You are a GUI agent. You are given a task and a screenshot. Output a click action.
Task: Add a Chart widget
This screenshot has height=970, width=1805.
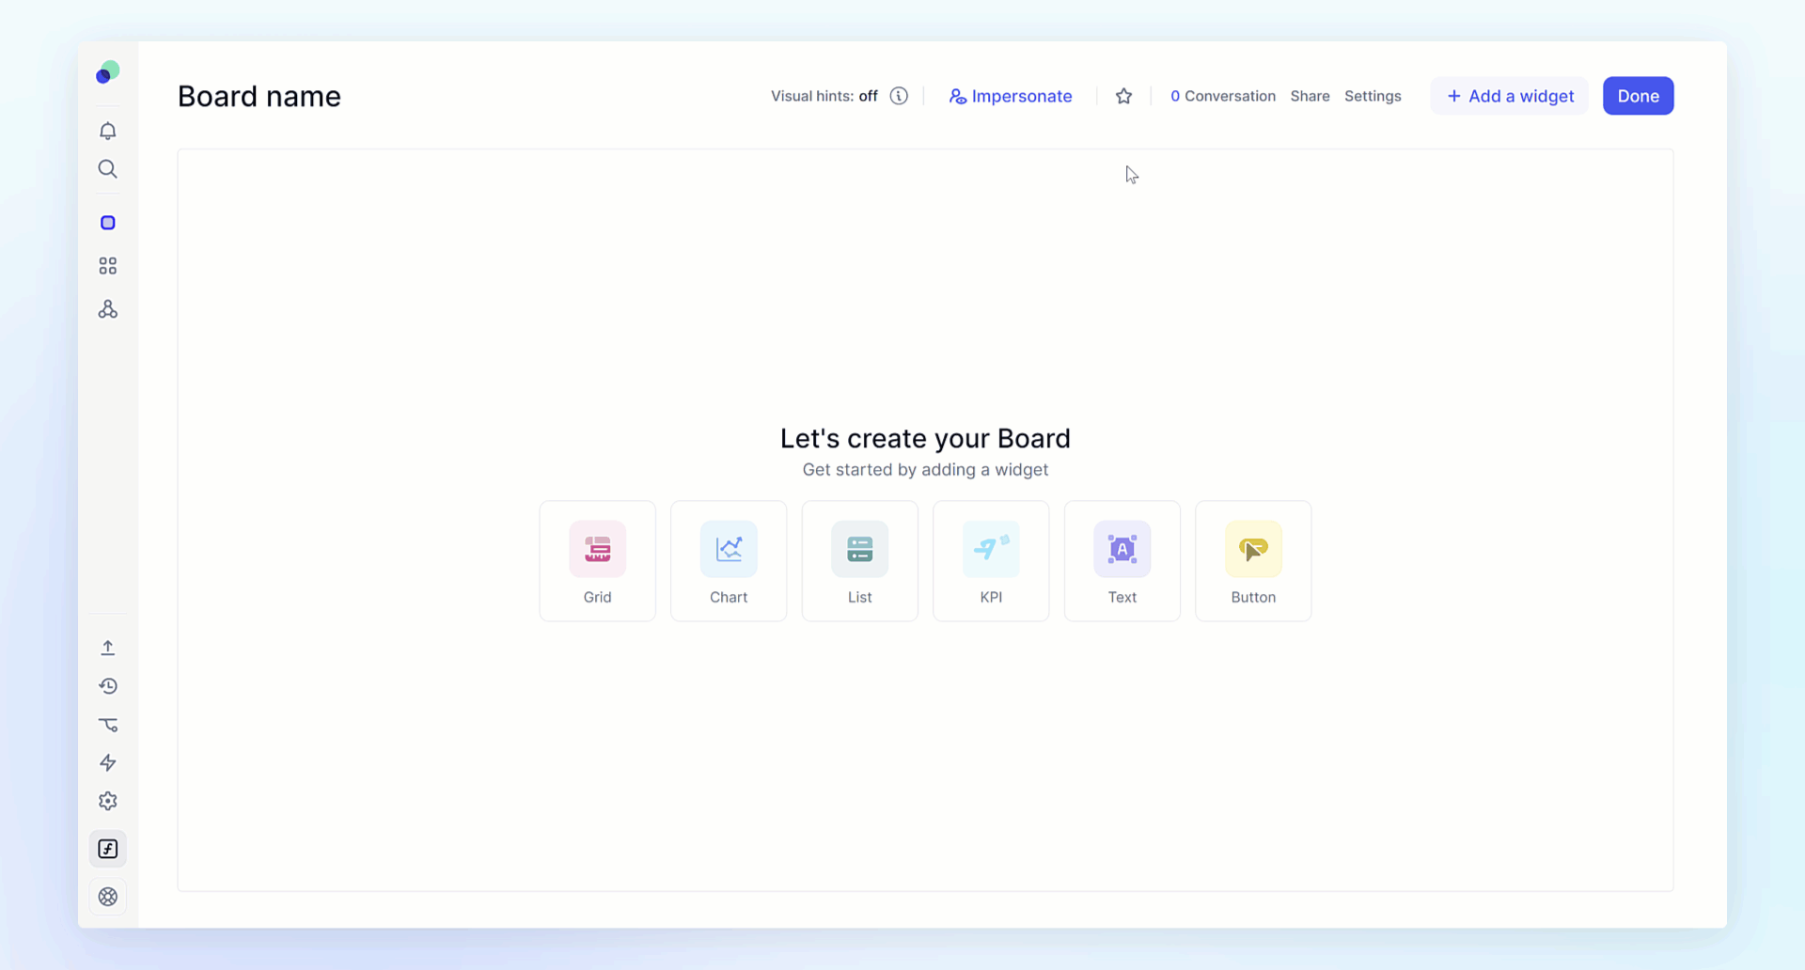click(729, 561)
